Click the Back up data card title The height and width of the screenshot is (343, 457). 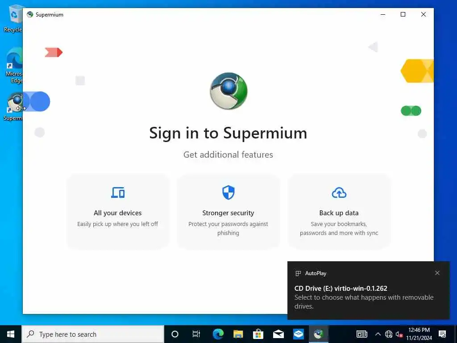click(x=339, y=213)
